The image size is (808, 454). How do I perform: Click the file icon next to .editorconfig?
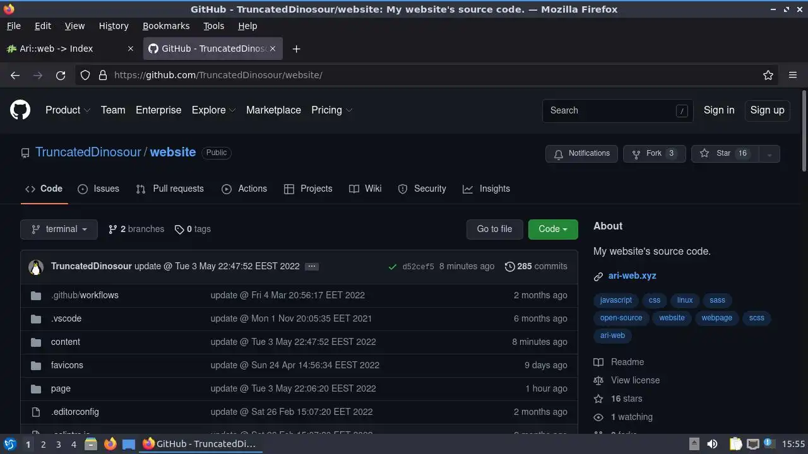(36, 412)
